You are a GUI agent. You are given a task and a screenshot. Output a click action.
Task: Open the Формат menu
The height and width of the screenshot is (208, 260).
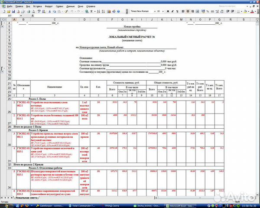tap(49, 6)
